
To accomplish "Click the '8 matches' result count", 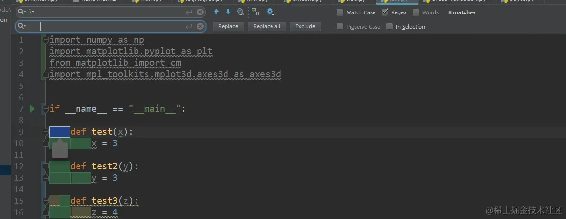I will (x=461, y=12).
